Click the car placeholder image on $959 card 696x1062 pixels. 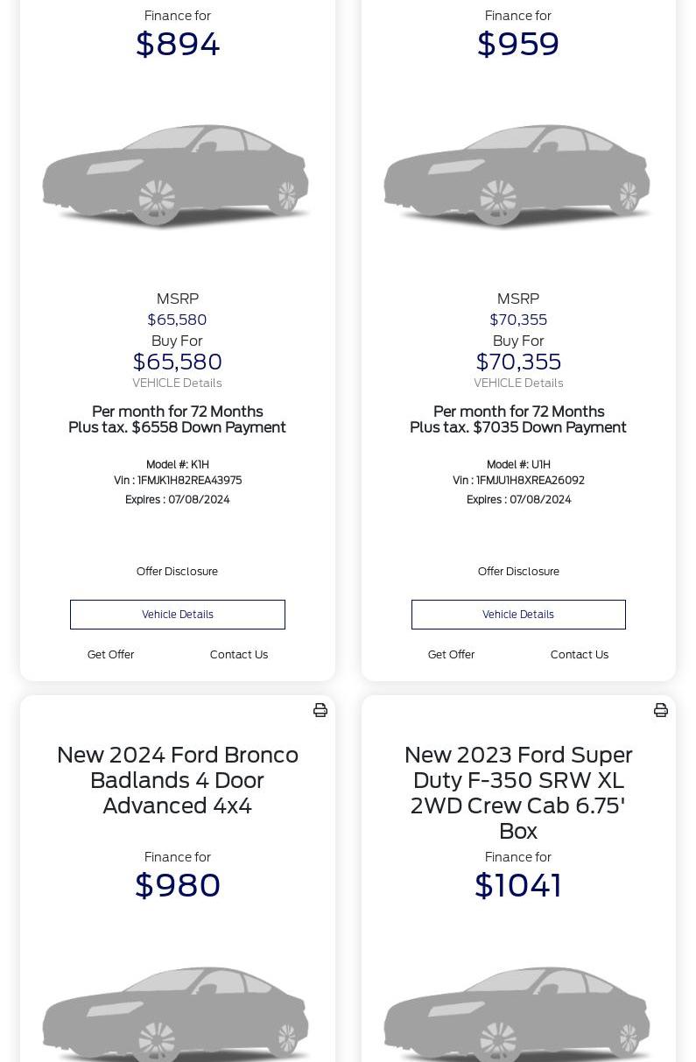[517, 175]
